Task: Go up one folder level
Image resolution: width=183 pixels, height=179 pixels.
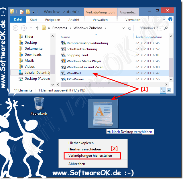Action: [x=37, y=28]
